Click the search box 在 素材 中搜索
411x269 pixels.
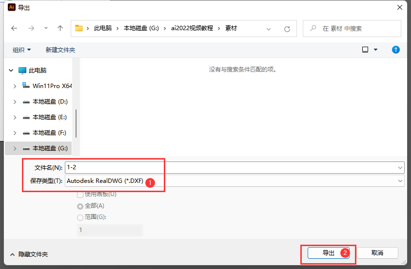(x=352, y=29)
